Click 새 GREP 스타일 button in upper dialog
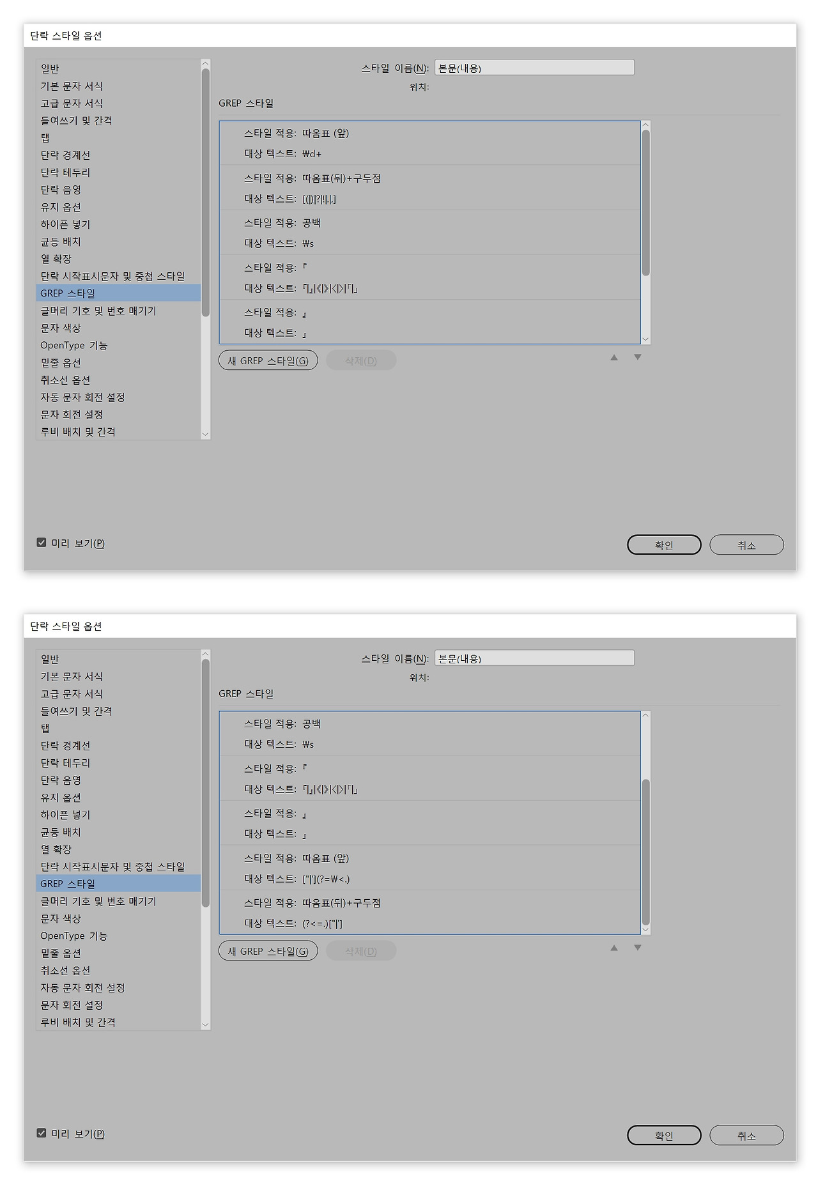 pos(268,360)
